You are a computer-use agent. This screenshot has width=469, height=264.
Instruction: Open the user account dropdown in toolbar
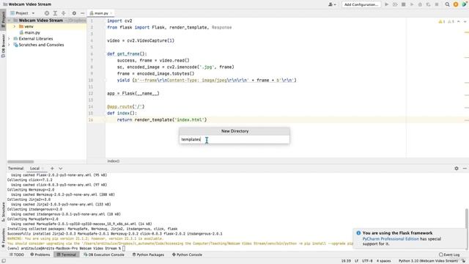pyautogui.click(x=332, y=4)
